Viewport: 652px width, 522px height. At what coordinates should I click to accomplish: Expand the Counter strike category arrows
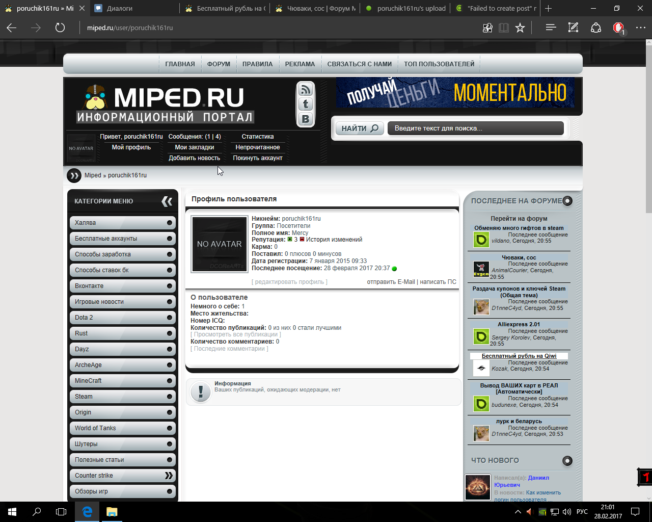169,476
